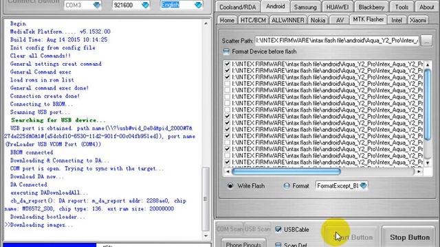Click the 'Build Time: Aug 14 2015' log line
The height and width of the screenshot is (247, 440).
point(59,40)
